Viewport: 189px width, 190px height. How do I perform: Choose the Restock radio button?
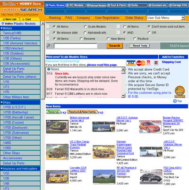(x=135, y=39)
